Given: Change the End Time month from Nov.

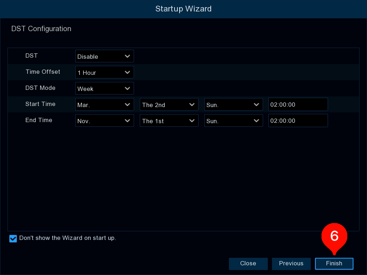Looking at the screenshot, I should tap(104, 121).
